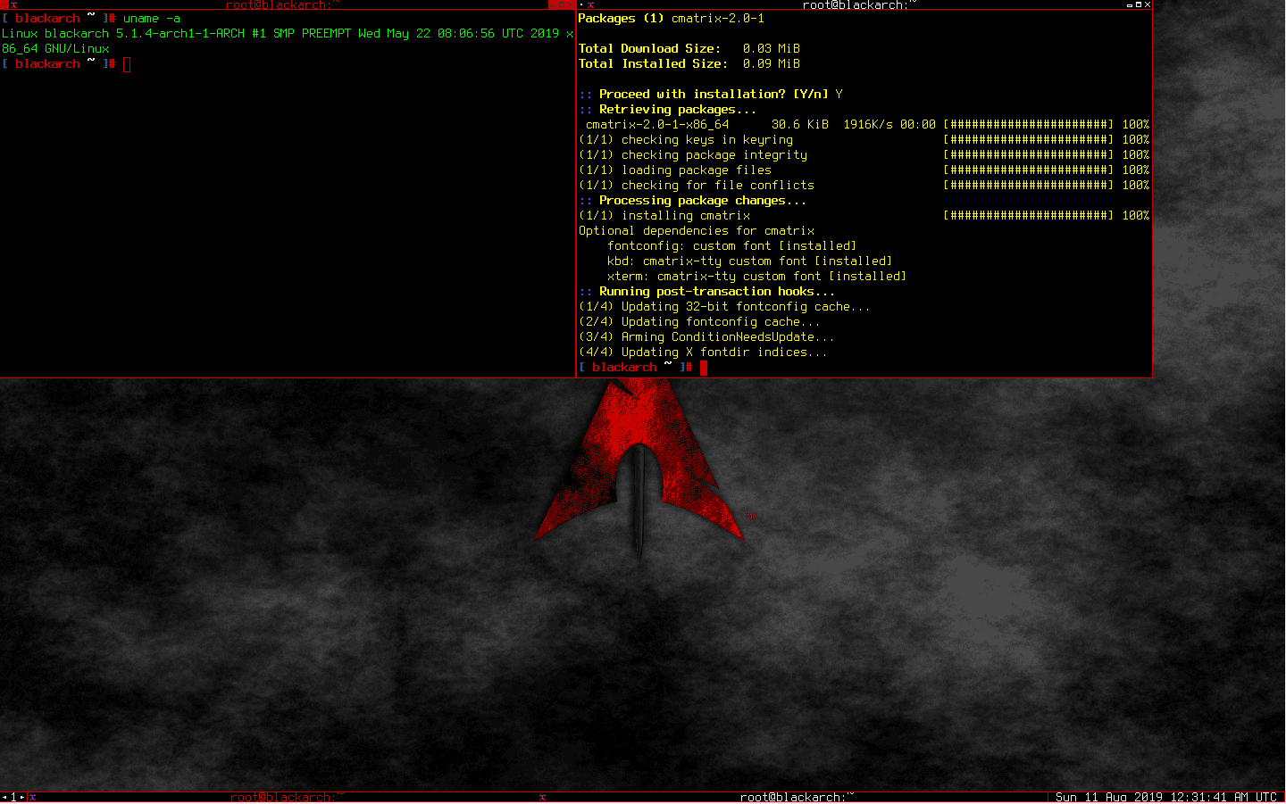
Task: Click the '1916K/s' download speed value
Action: pos(868,125)
